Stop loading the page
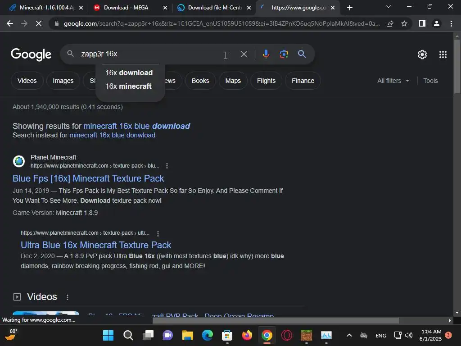 click(39, 23)
